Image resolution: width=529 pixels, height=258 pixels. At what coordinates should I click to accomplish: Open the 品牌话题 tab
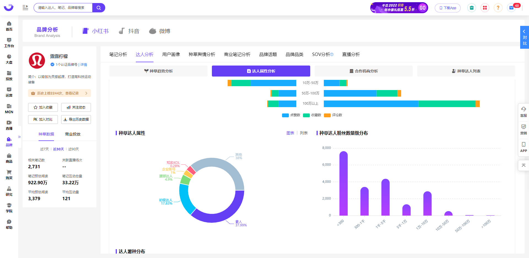coord(268,55)
